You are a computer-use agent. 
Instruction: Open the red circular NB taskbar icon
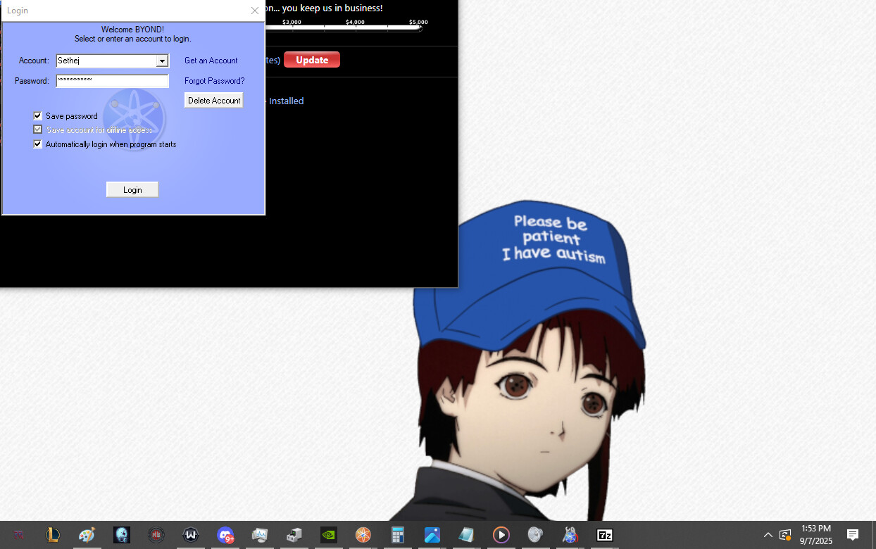pos(156,535)
